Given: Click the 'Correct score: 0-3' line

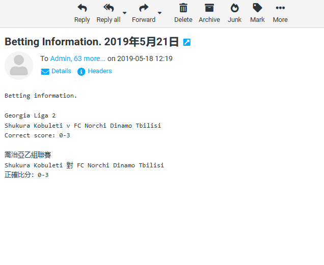Looking at the screenshot, I should [x=37, y=135].
